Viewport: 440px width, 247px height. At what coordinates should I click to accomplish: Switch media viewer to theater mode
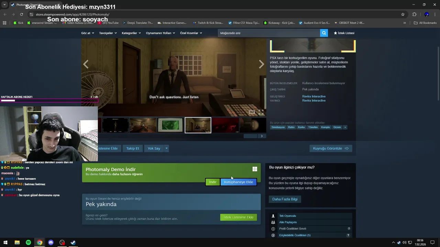252,112
